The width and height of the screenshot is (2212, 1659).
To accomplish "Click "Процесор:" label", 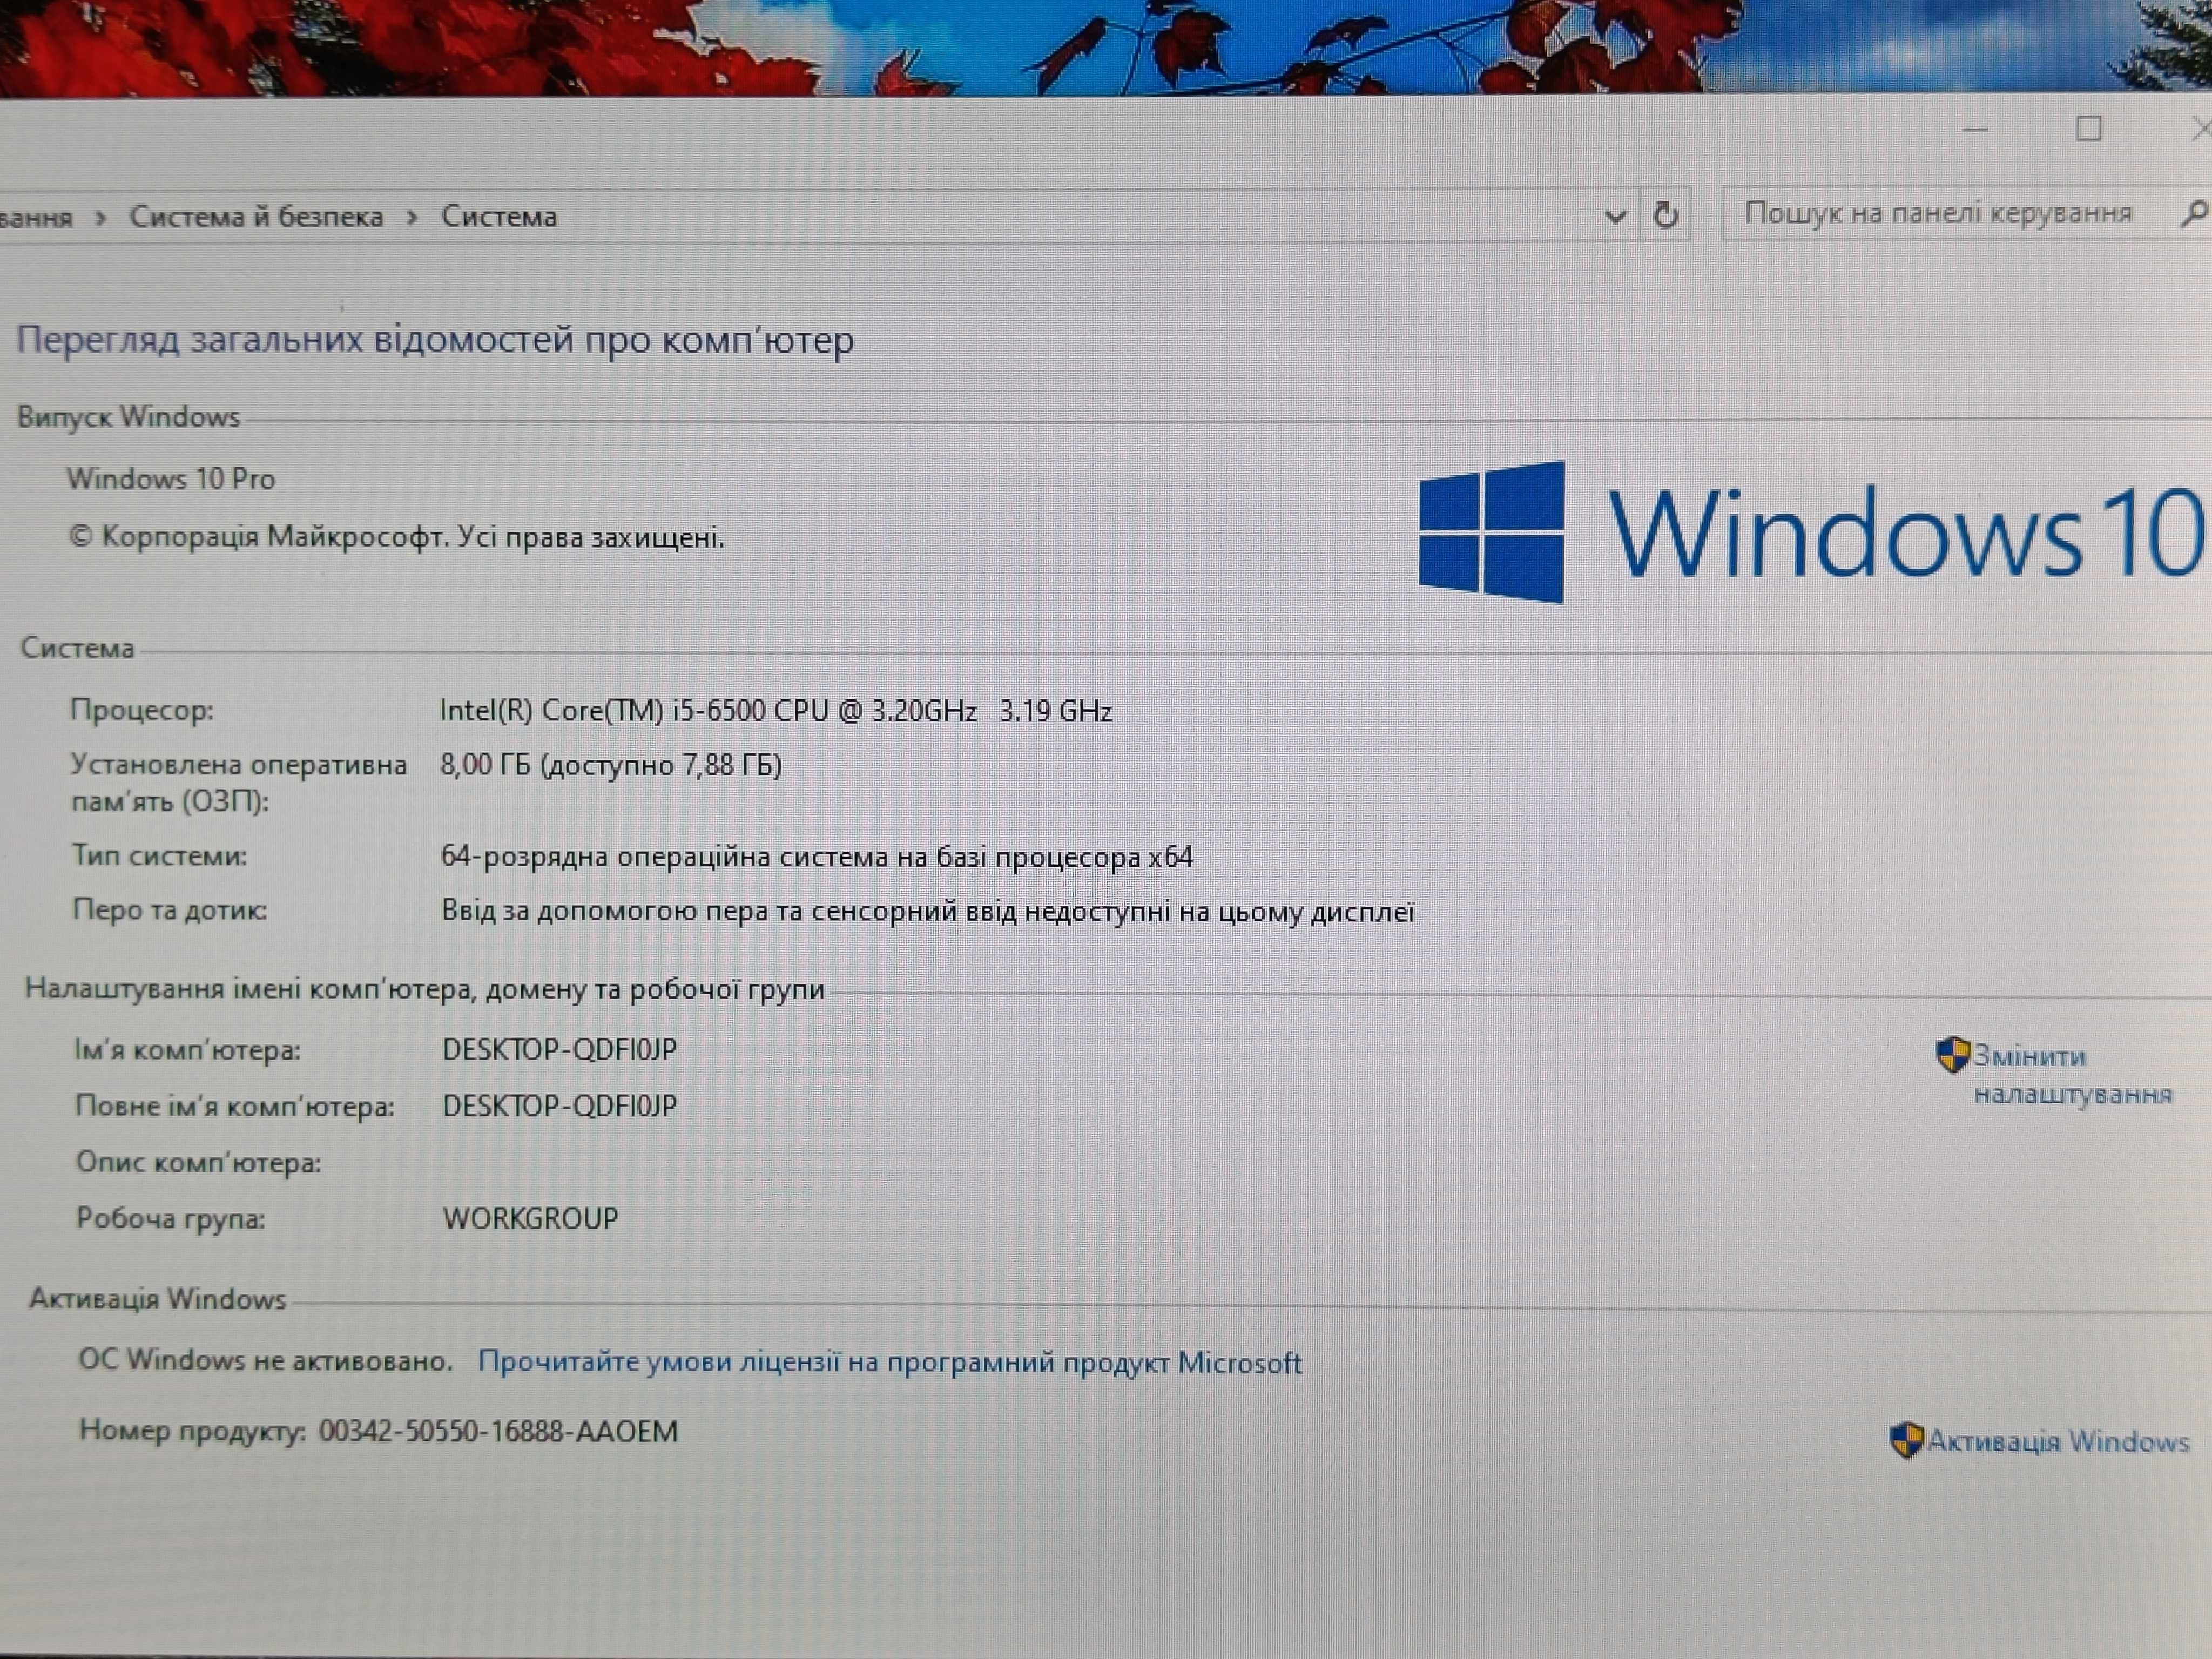I will click(x=142, y=710).
